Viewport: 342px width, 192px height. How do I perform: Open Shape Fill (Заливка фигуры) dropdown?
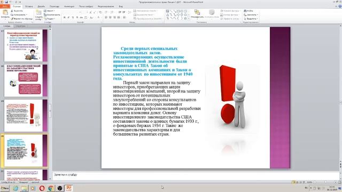[x=230, y=11]
